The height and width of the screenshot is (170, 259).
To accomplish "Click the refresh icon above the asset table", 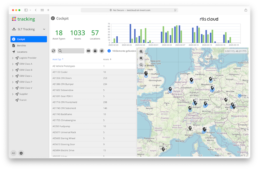I will point(54,51).
